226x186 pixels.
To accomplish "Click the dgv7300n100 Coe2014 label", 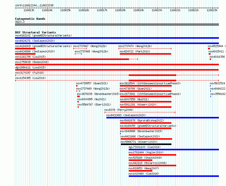I will 144,147.
